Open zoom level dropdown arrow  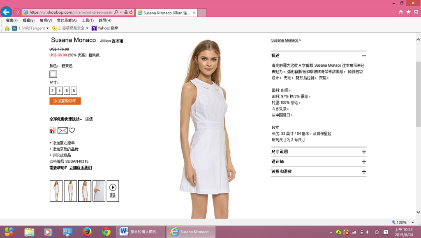pyautogui.click(x=413, y=222)
